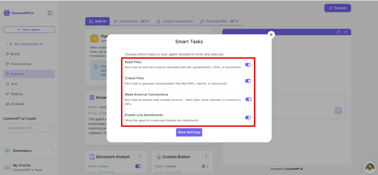This screenshot has height=175, width=378.
Task: Click the support avatar chat bubble
Action: (370, 167)
